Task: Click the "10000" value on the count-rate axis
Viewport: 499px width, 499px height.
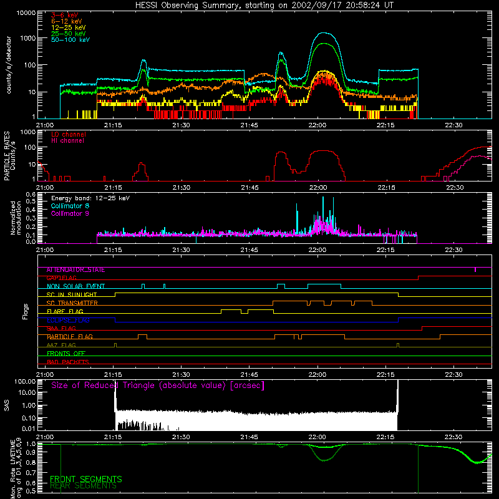Action: click(26, 13)
